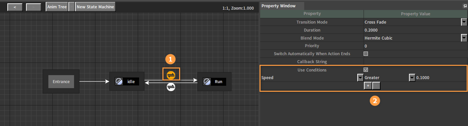Go to Anim Tree breadcrumb

coord(57,7)
